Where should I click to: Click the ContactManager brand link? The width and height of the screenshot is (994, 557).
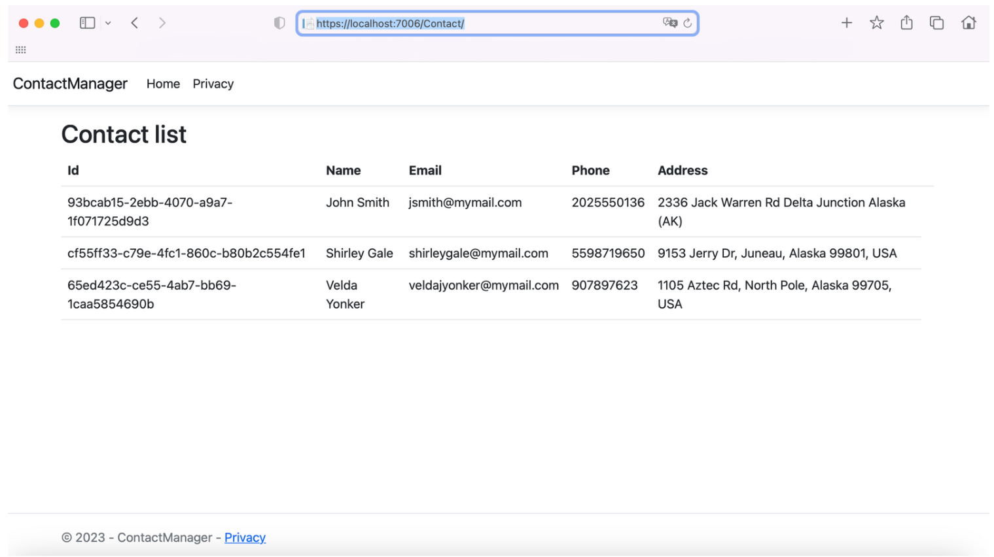[x=70, y=84]
